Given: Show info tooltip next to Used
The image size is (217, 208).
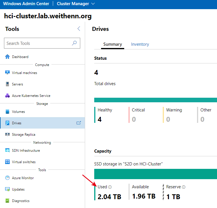Looking at the screenshot, I should 110,187.
